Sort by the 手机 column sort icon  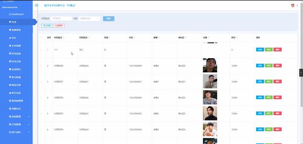click(x=134, y=38)
